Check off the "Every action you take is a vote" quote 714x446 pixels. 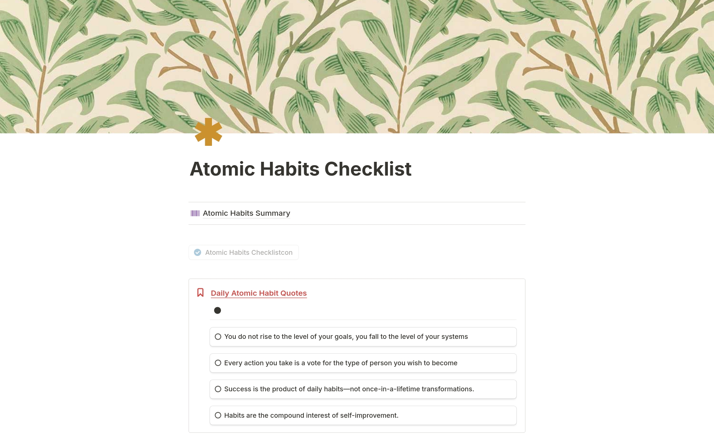218,363
